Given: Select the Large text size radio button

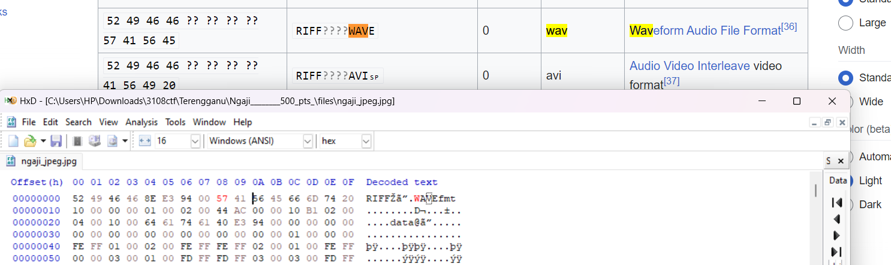Looking at the screenshot, I should (x=845, y=23).
